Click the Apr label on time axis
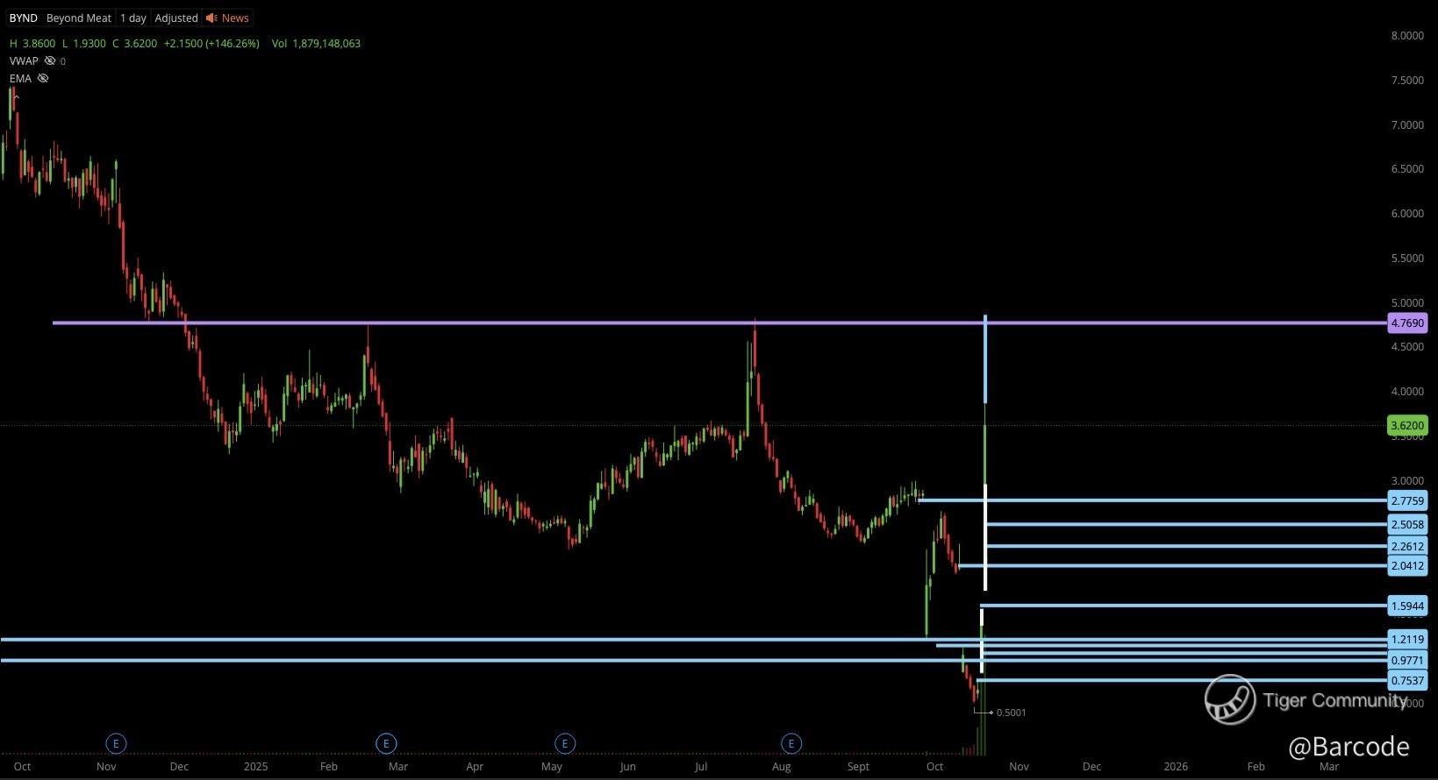 tap(475, 767)
